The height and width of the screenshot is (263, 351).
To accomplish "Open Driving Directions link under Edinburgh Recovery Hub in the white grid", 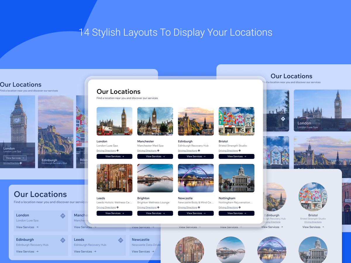I will pos(187,151).
